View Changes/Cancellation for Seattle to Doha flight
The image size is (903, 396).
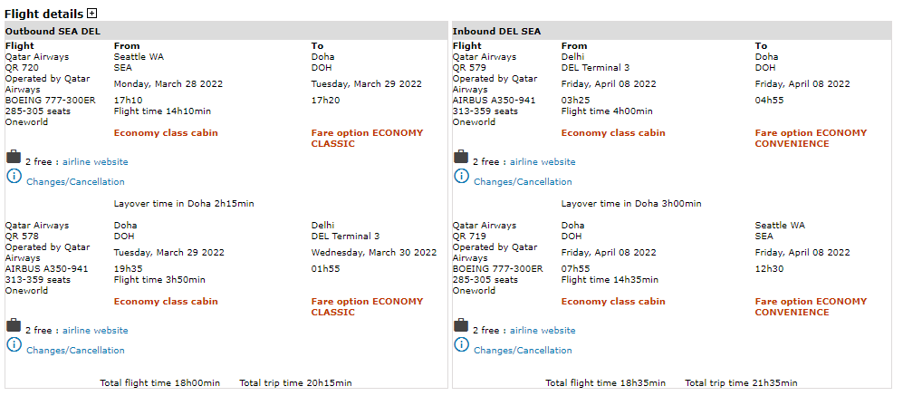pos(75,182)
